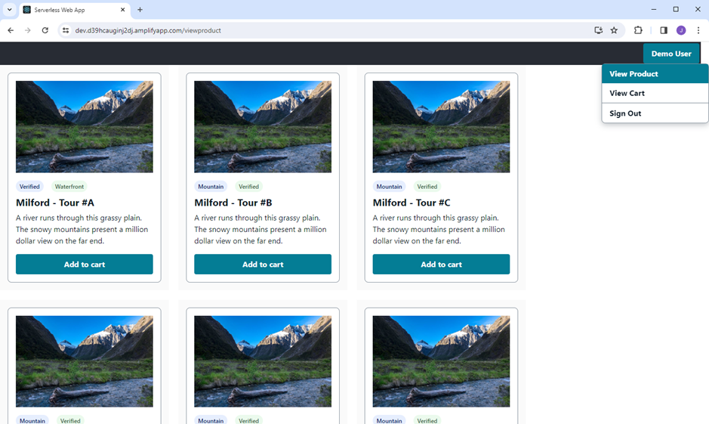Select the Serverless Web App tab
This screenshot has width=709, height=424.
tap(75, 10)
